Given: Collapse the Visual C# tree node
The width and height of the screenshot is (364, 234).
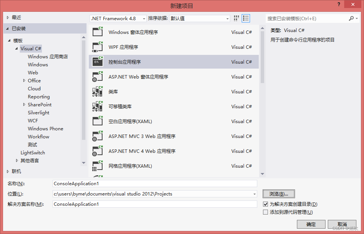Looking at the screenshot, I should tap(16, 48).
